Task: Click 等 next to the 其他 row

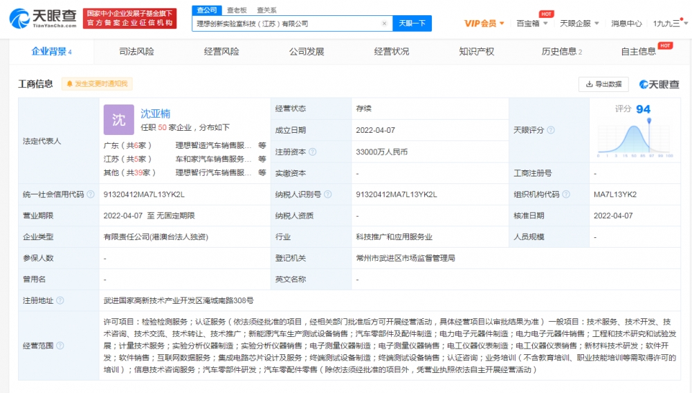Action: [x=262, y=172]
